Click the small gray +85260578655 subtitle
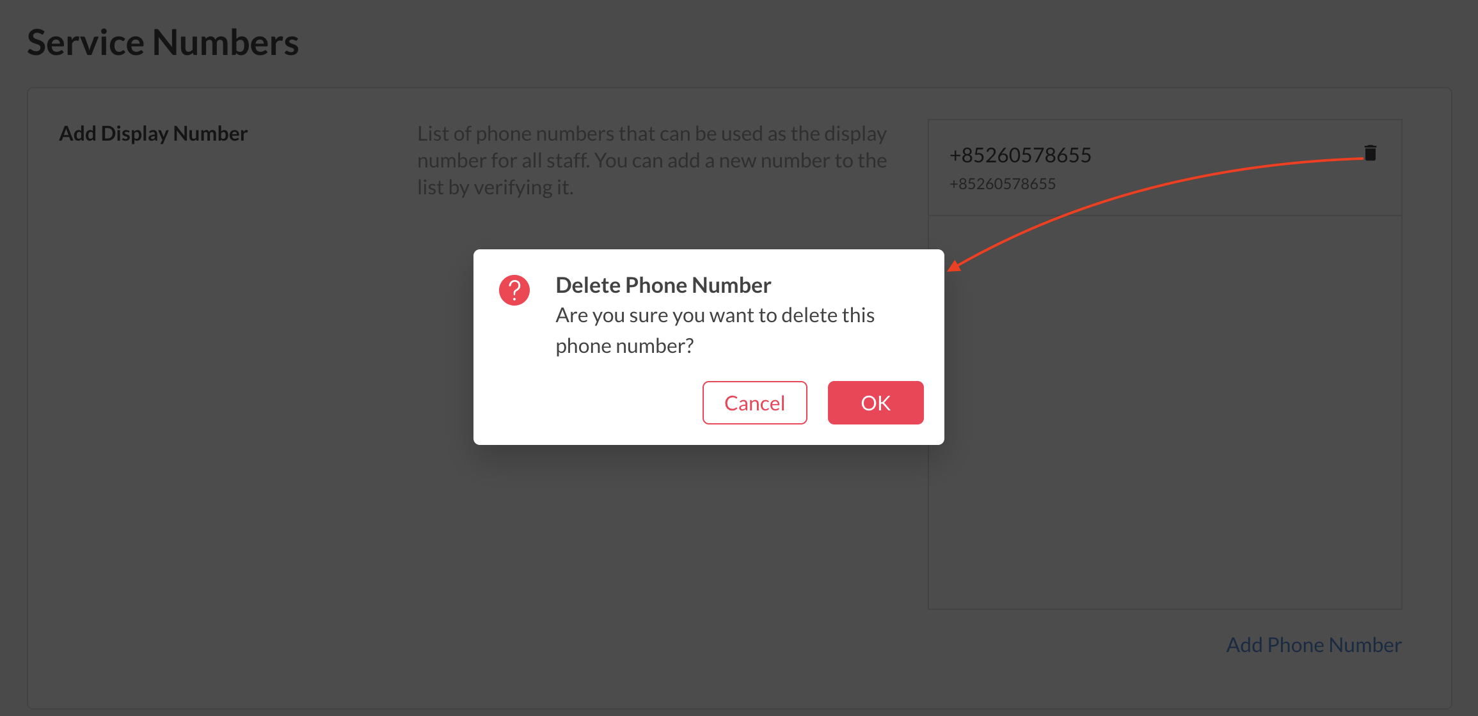This screenshot has width=1478, height=716. pos(1002,184)
